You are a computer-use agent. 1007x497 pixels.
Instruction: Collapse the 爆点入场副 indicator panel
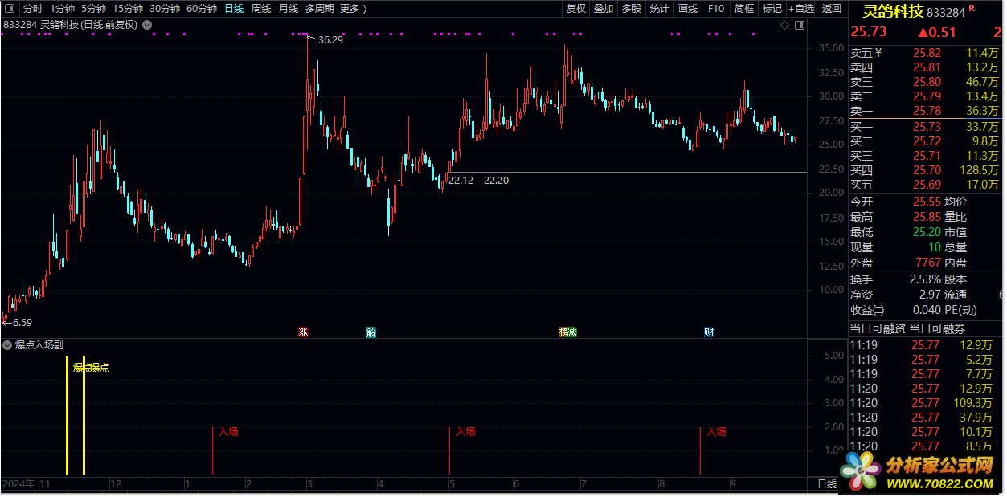pos(8,345)
